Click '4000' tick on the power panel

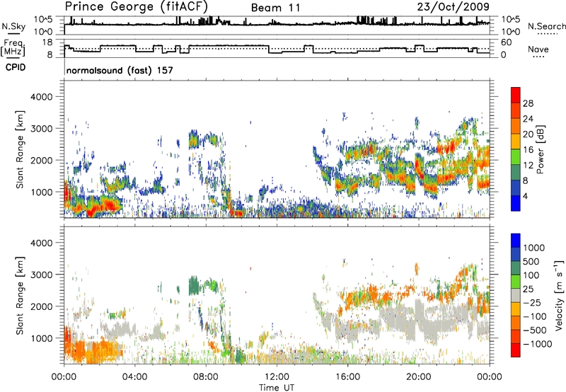(41, 97)
